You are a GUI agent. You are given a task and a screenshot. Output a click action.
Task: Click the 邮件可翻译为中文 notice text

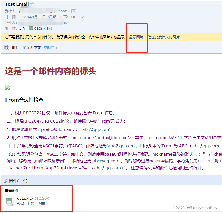point(26,48)
